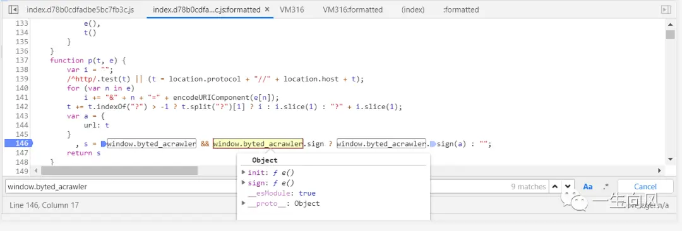This screenshot has height=231, width=682.
Task: Switch to the VM316 tab
Action: point(292,9)
